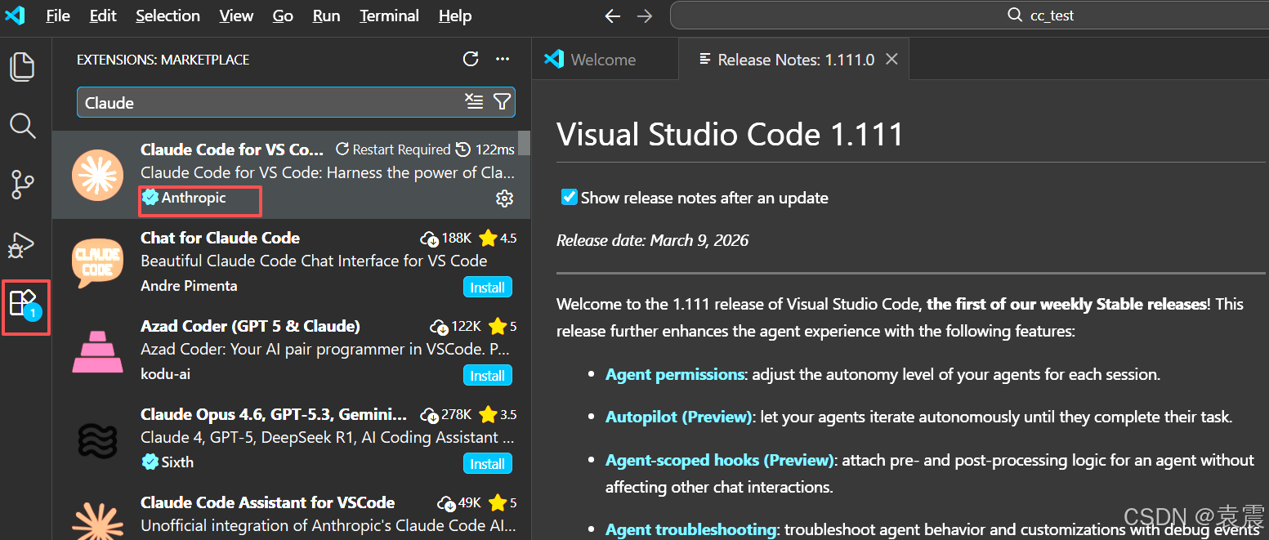The height and width of the screenshot is (540, 1269).
Task: Click star rating of Chat for Claude Code
Action: [x=498, y=238]
